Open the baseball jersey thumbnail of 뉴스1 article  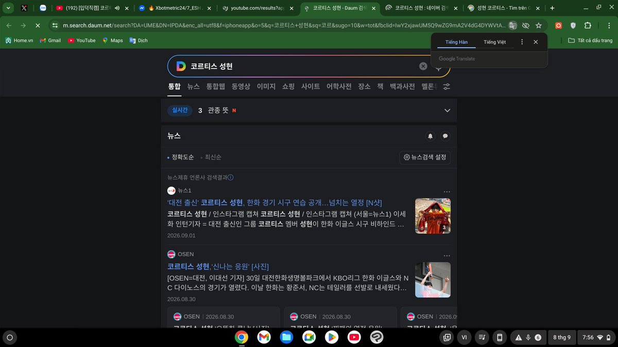pos(433,216)
